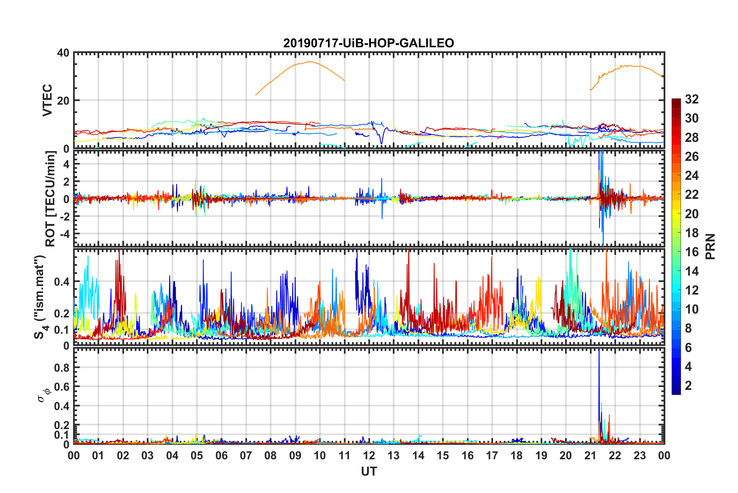This screenshot has width=738, height=493.
Task: Click x-axis hour tick label 03
Action: point(147,455)
